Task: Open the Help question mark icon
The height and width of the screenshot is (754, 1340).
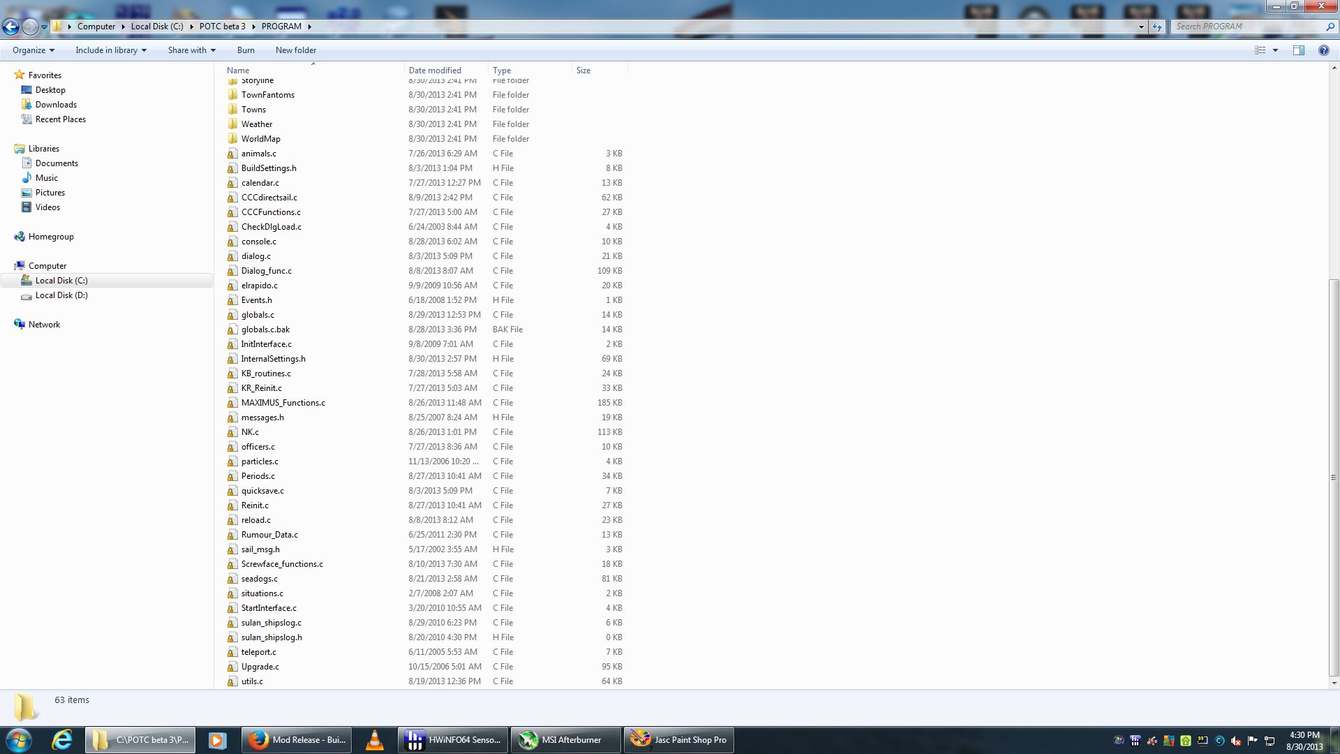Action: [x=1323, y=50]
